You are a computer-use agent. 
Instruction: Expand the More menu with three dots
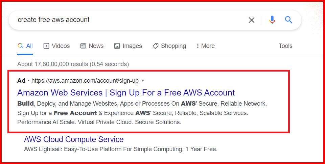point(205,46)
